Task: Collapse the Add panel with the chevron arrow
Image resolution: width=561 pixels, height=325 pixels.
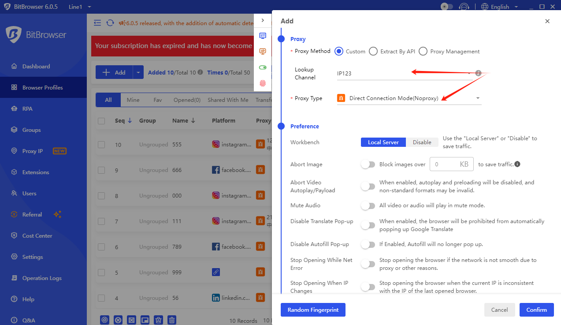Action: click(x=263, y=20)
